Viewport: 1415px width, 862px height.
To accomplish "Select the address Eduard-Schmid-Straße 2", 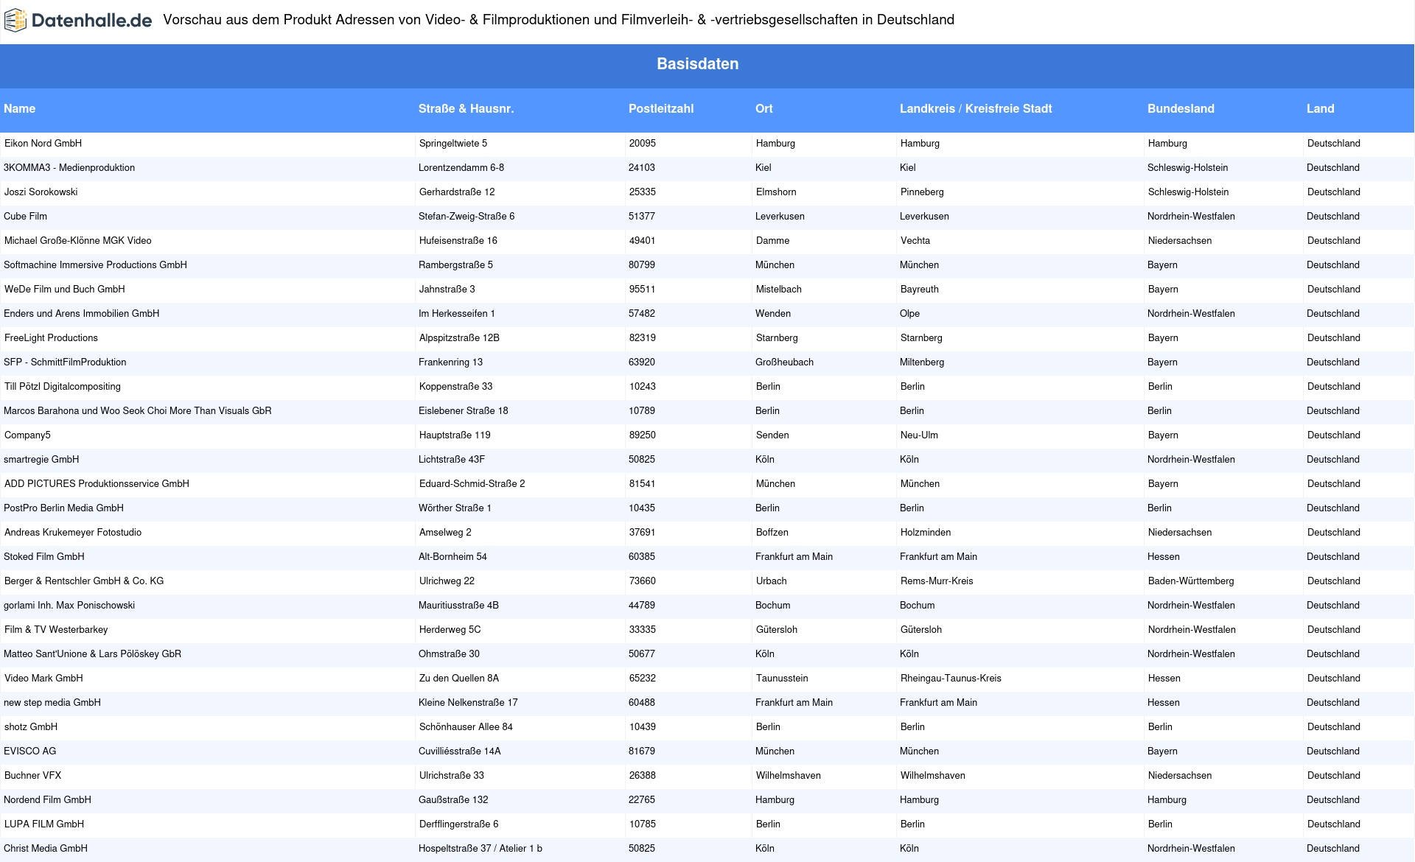I will point(472,484).
